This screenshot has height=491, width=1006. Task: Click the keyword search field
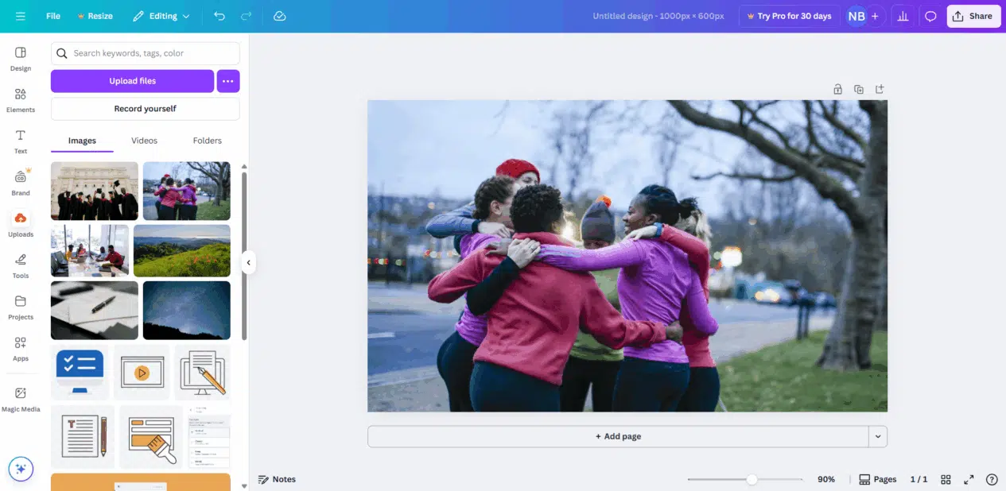(x=145, y=52)
